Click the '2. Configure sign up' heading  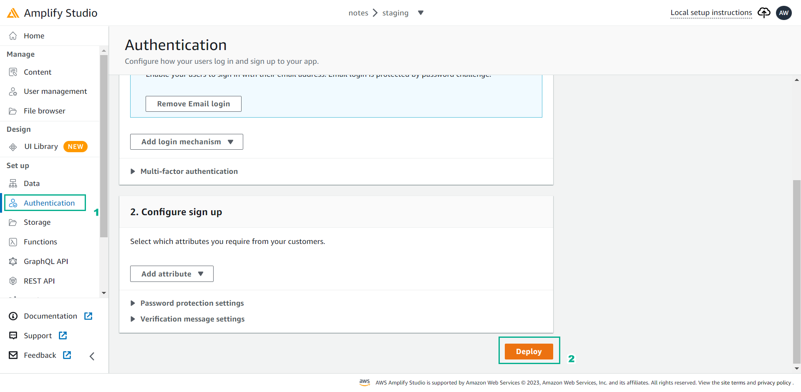[x=176, y=212]
